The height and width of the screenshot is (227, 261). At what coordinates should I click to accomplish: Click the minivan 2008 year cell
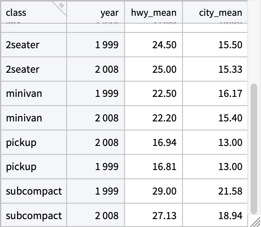(x=107, y=118)
